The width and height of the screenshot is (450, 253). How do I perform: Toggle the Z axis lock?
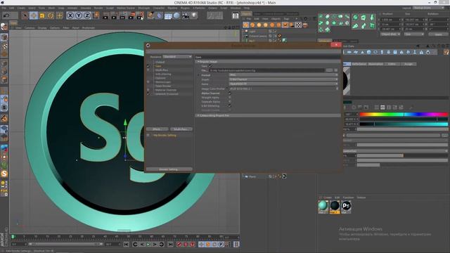(87, 15)
